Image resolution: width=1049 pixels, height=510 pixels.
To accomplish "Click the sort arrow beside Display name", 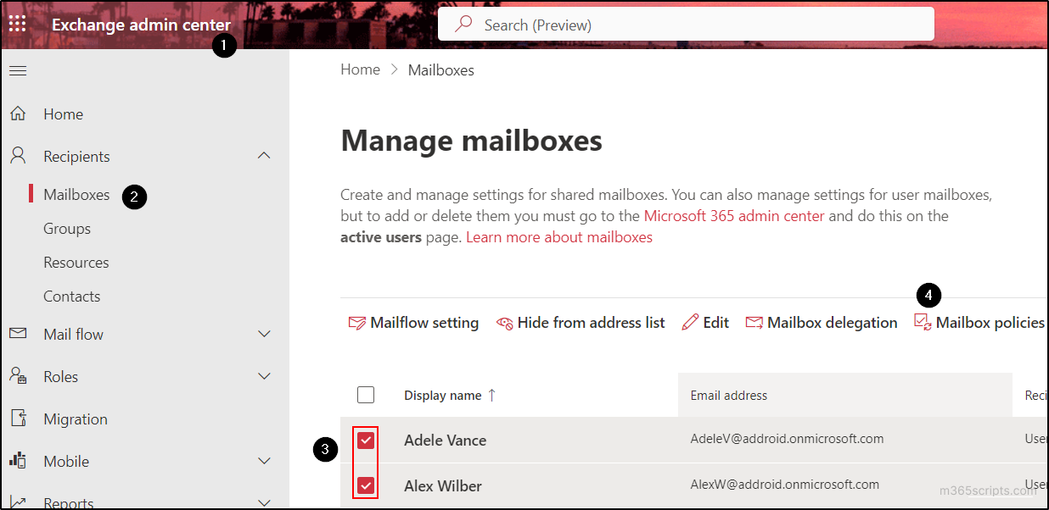I will pyautogui.click(x=492, y=395).
